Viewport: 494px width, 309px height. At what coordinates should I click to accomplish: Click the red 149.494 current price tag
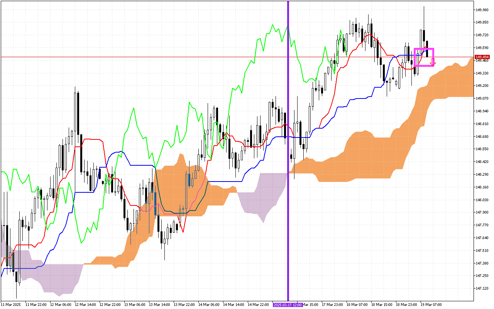click(481, 57)
